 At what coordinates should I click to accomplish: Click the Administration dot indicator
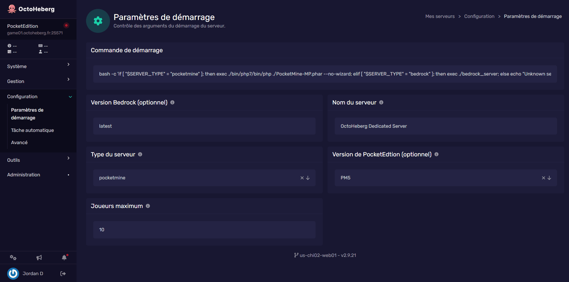click(x=68, y=175)
